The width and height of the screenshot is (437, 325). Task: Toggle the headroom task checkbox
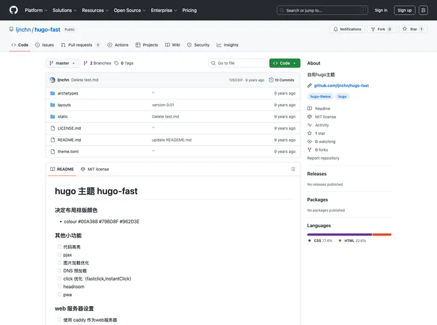click(x=60, y=286)
